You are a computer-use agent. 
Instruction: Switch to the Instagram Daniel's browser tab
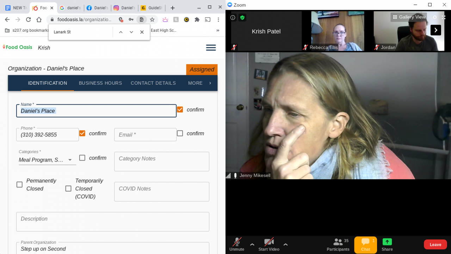[124, 8]
